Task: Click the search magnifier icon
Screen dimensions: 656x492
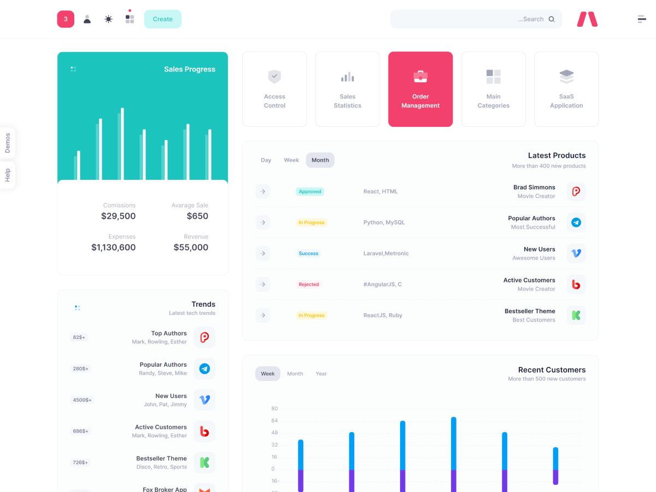Action: tap(552, 19)
